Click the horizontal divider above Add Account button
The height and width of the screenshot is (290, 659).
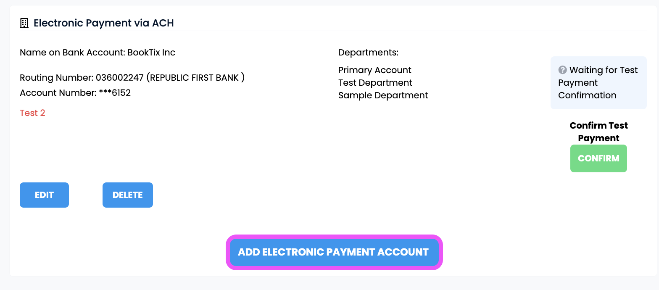pos(333,228)
